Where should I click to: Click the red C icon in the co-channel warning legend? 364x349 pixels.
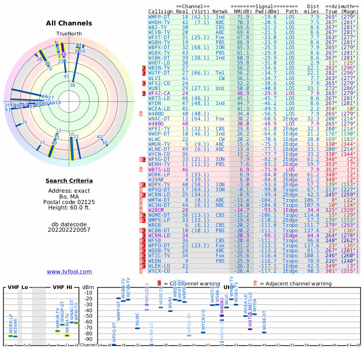point(159,284)
